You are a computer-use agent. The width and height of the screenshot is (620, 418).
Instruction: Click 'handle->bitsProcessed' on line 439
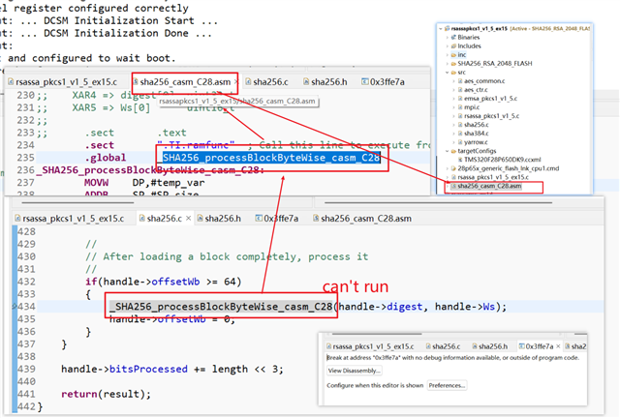pyautogui.click(x=124, y=369)
